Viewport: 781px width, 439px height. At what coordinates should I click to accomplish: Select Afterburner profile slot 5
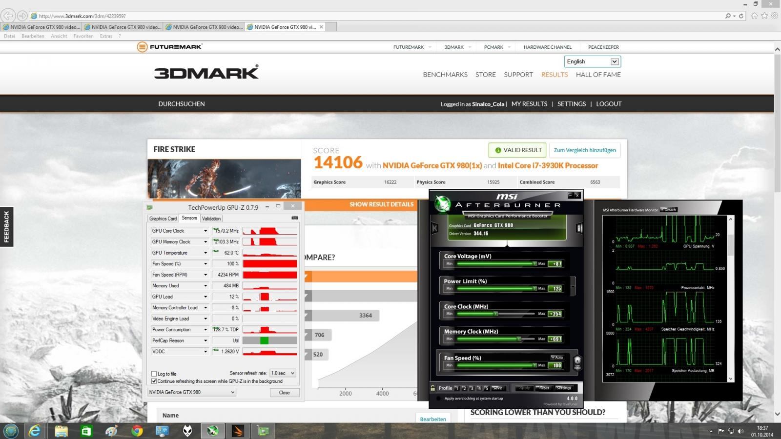pos(486,388)
